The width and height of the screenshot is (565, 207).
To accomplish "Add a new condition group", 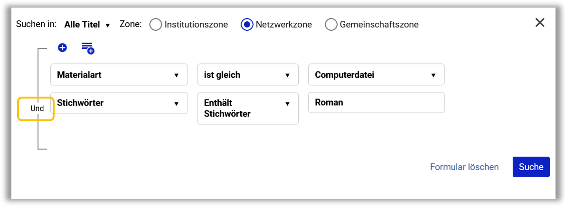I will point(88,48).
